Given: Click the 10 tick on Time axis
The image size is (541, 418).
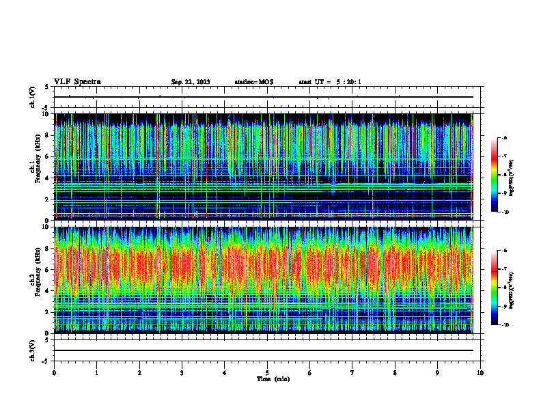Looking at the screenshot, I should pyautogui.click(x=480, y=373).
